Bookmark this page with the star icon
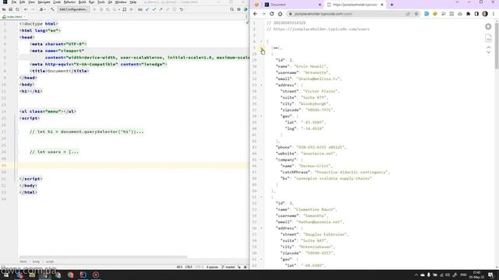Viewport: 499px width, 280px height. point(416,14)
